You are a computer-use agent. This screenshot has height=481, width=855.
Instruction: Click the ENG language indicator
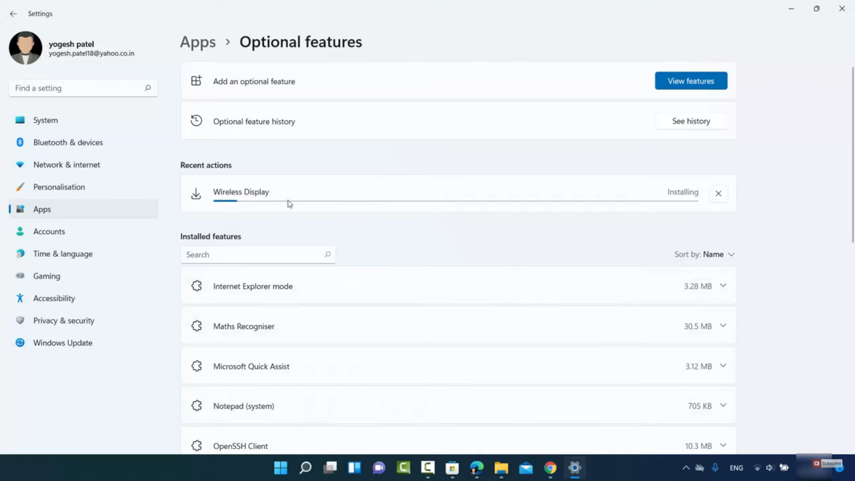click(x=736, y=468)
